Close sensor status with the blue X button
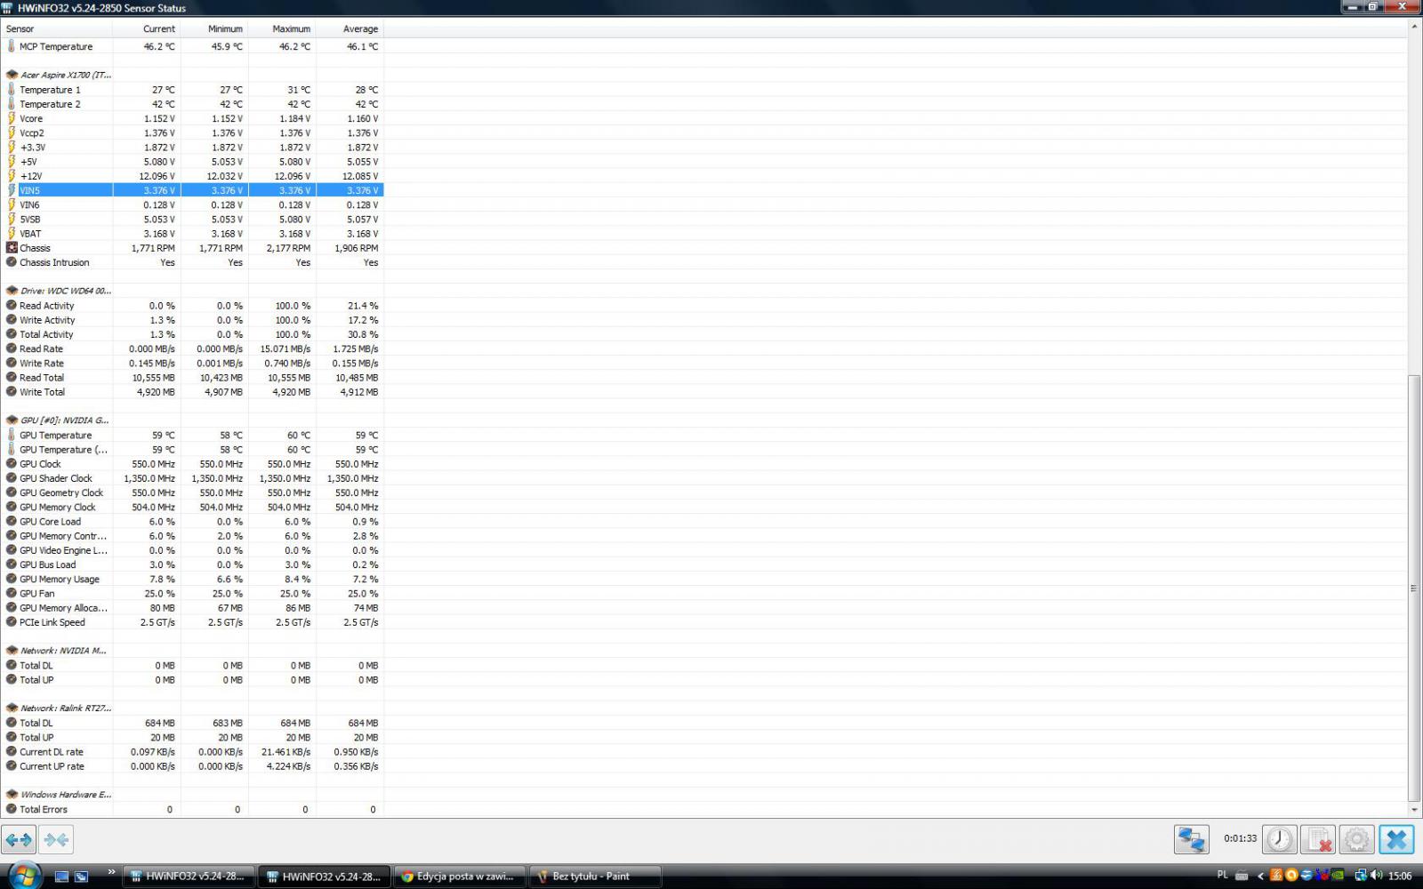Viewport: 1423px width, 889px height. click(x=1396, y=839)
